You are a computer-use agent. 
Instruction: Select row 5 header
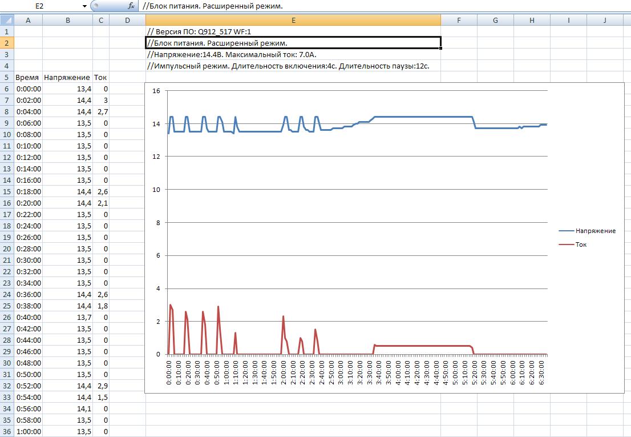coord(7,77)
